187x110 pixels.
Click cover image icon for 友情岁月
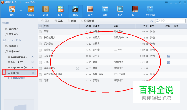169,56
